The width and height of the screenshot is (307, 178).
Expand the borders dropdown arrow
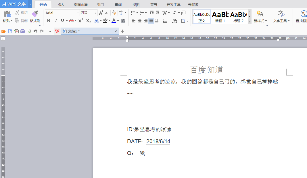[x=188, y=21]
